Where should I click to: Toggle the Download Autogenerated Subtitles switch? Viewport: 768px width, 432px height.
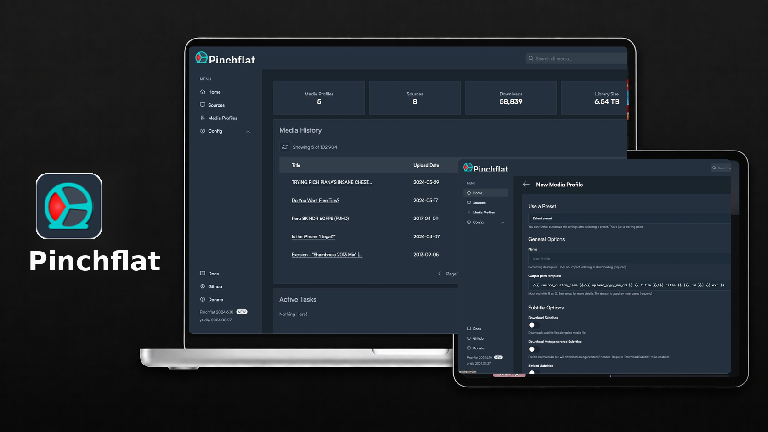click(533, 349)
